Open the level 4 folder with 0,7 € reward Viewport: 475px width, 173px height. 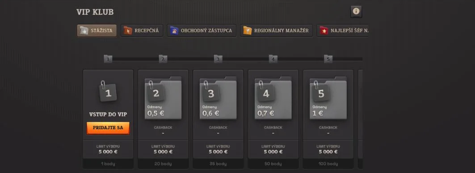click(x=273, y=98)
